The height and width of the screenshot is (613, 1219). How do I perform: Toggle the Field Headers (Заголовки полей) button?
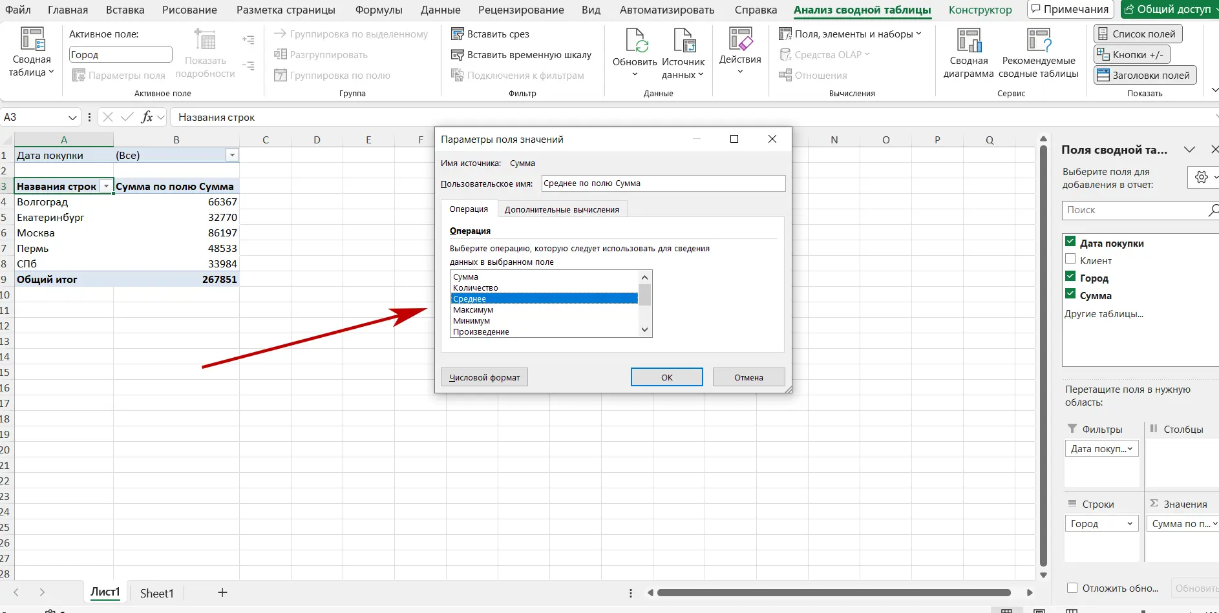pyautogui.click(x=1145, y=76)
